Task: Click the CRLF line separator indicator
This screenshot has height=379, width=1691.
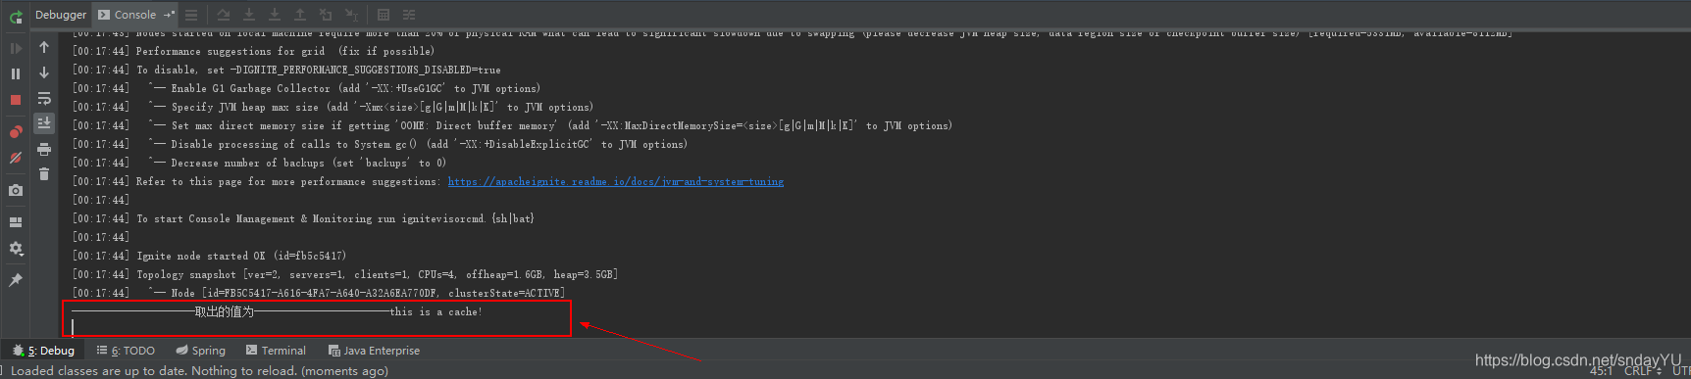Action: click(1642, 371)
